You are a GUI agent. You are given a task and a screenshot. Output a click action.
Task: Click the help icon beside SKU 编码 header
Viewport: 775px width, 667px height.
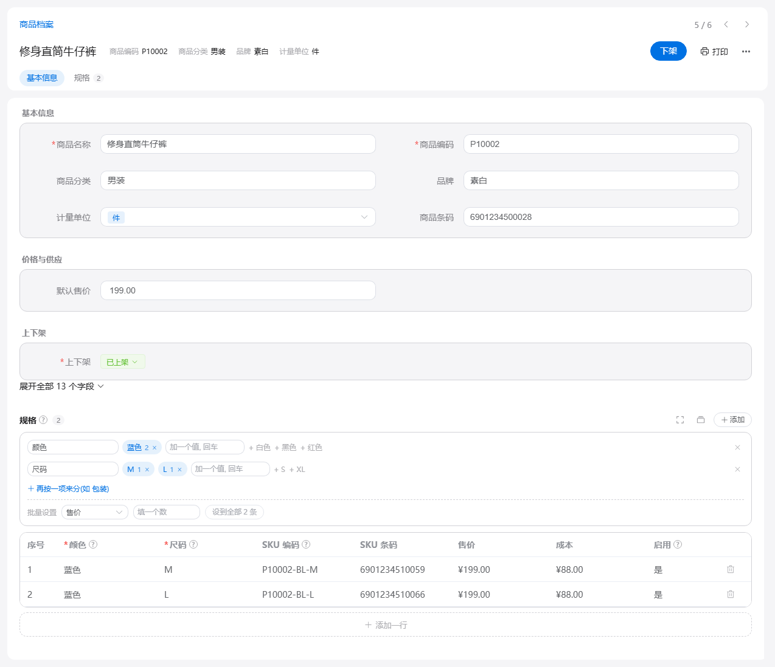(306, 544)
